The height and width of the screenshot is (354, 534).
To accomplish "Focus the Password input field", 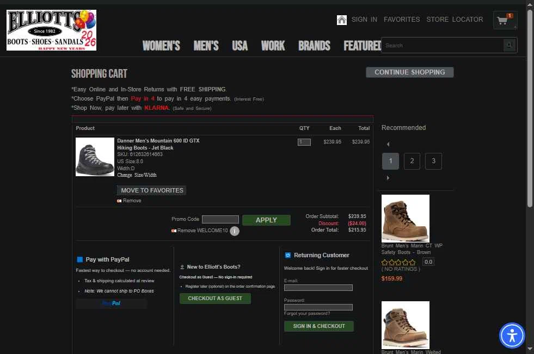I will (318, 307).
